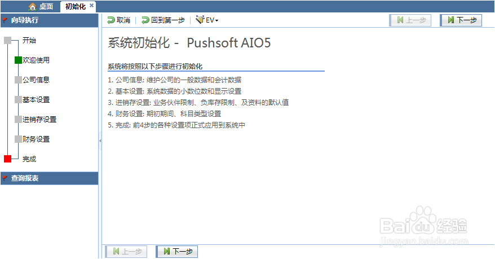Select the 财务设置 wizard step
Image resolution: width=495 pixels, height=259 pixels.
coord(36,139)
